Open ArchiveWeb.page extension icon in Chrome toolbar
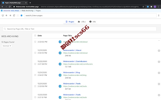Screen dimensions: 161x100 pyautogui.click(x=148, y=7)
